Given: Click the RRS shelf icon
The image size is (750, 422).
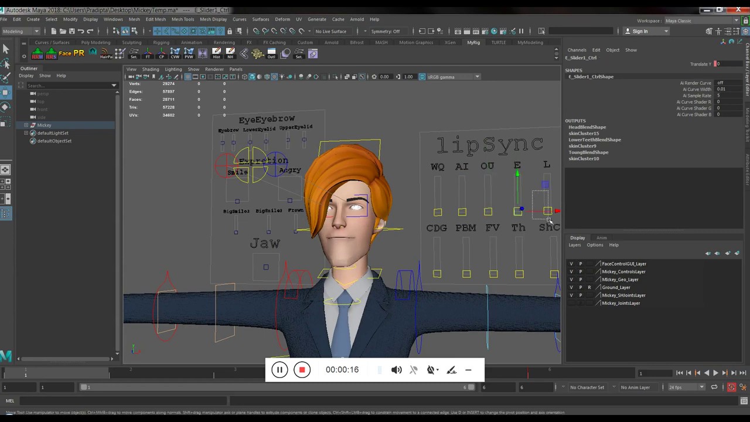Looking at the screenshot, I should click(51, 54).
